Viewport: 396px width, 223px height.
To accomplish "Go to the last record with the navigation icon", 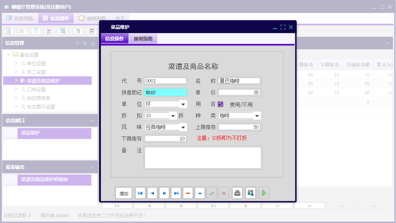I will click(x=176, y=193).
